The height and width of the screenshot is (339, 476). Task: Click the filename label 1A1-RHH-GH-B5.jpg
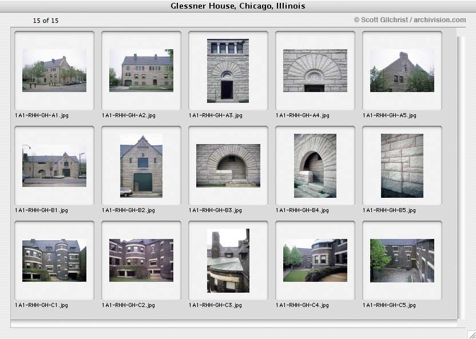[389, 210]
